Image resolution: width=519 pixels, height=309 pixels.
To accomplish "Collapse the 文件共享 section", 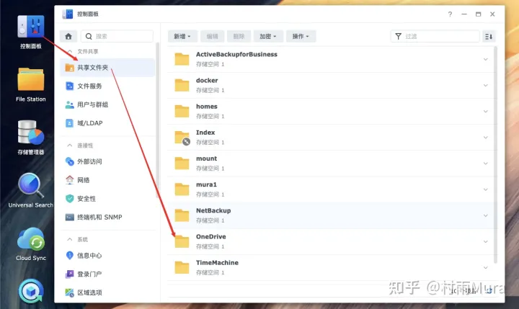I will pyautogui.click(x=70, y=51).
